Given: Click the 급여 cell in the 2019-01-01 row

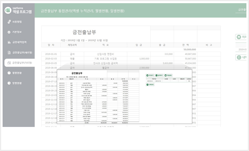Looking at the screenshot, I should coord(72,54).
